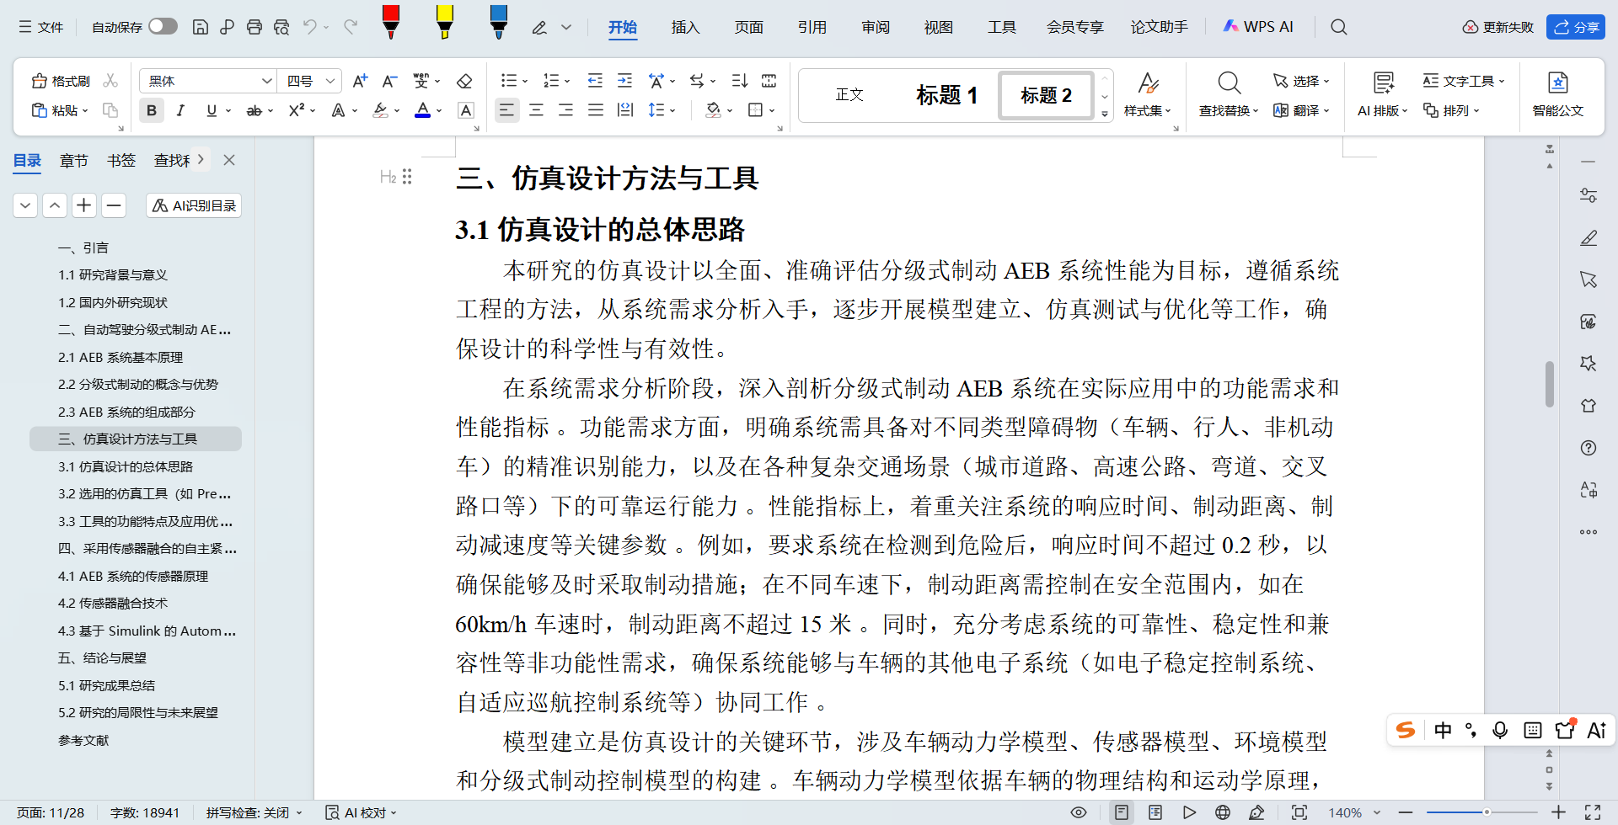The width and height of the screenshot is (1618, 825).
Task: Open the 文件 menu
Action: [x=41, y=27]
